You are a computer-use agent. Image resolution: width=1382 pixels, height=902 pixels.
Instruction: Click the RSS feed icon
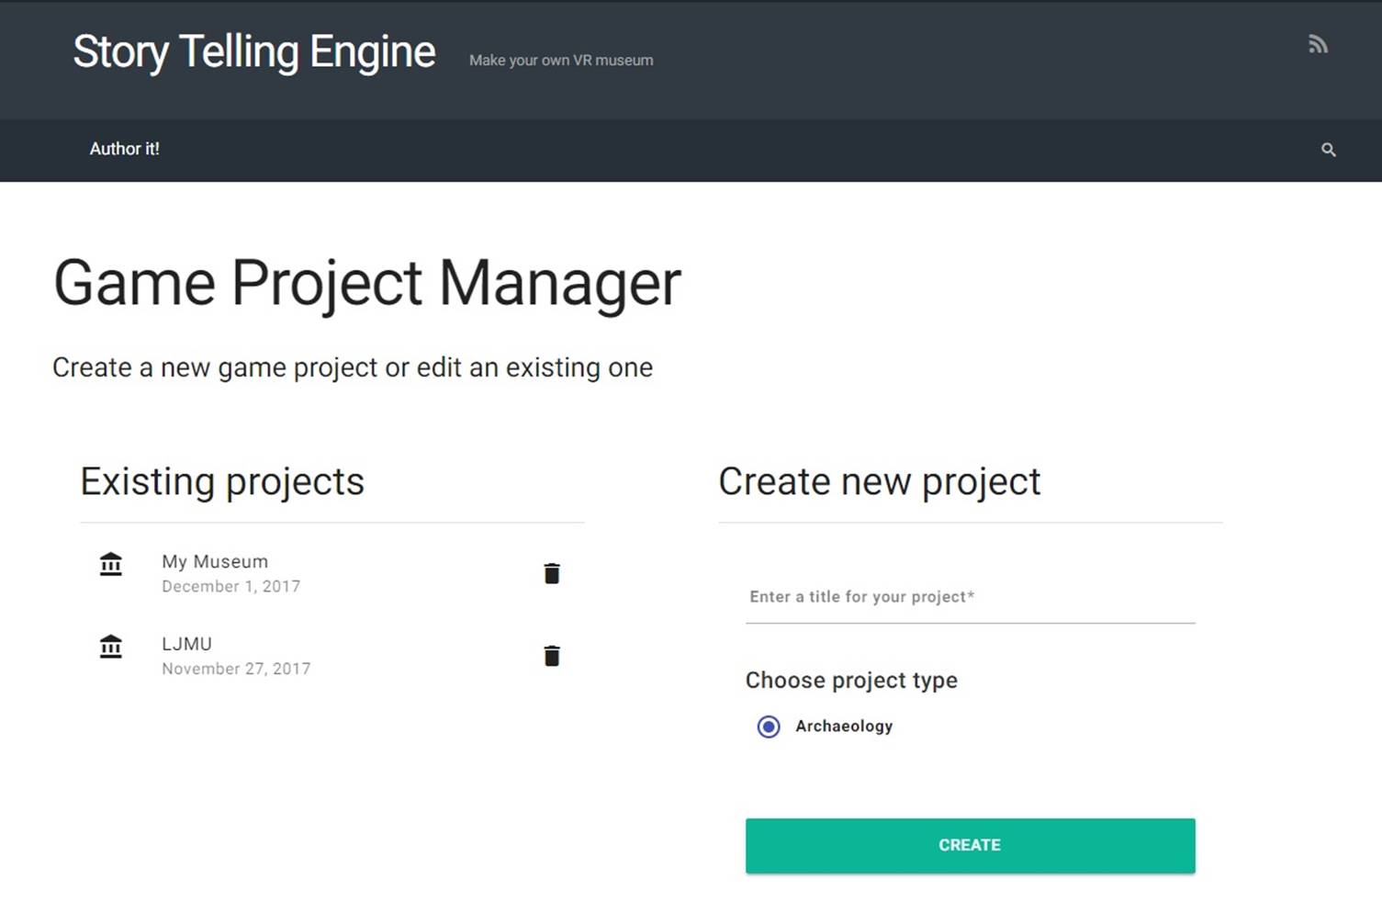pos(1318,44)
